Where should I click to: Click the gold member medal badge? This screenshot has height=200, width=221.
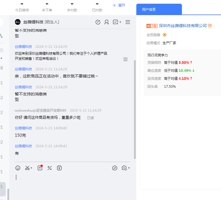pos(165,35)
